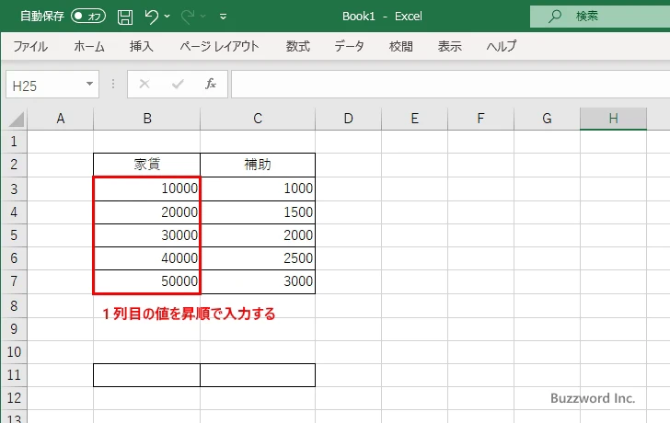Click empty bordered cell B11
Screen dimensions: 670x423
click(x=147, y=375)
